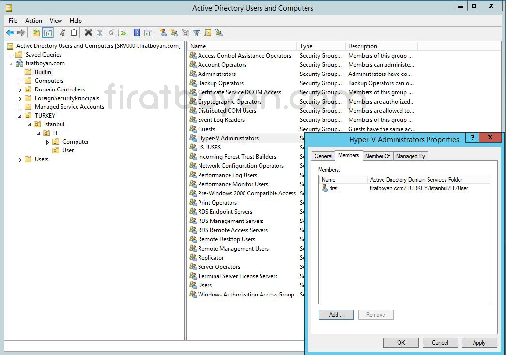Click the Guests group icon
Viewport: 506px width, 355px height.
(x=193, y=129)
